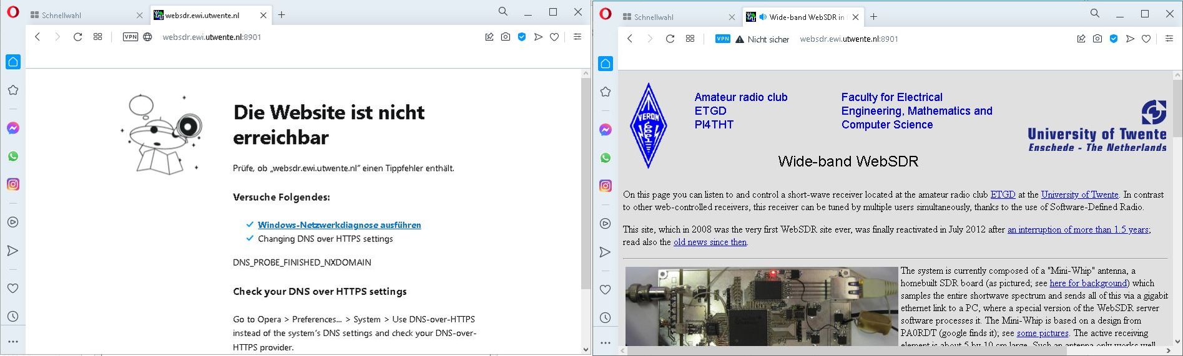Mute the audio icon on the WebSDR tab
This screenshot has height=356, width=1183.
pyautogui.click(x=763, y=17)
